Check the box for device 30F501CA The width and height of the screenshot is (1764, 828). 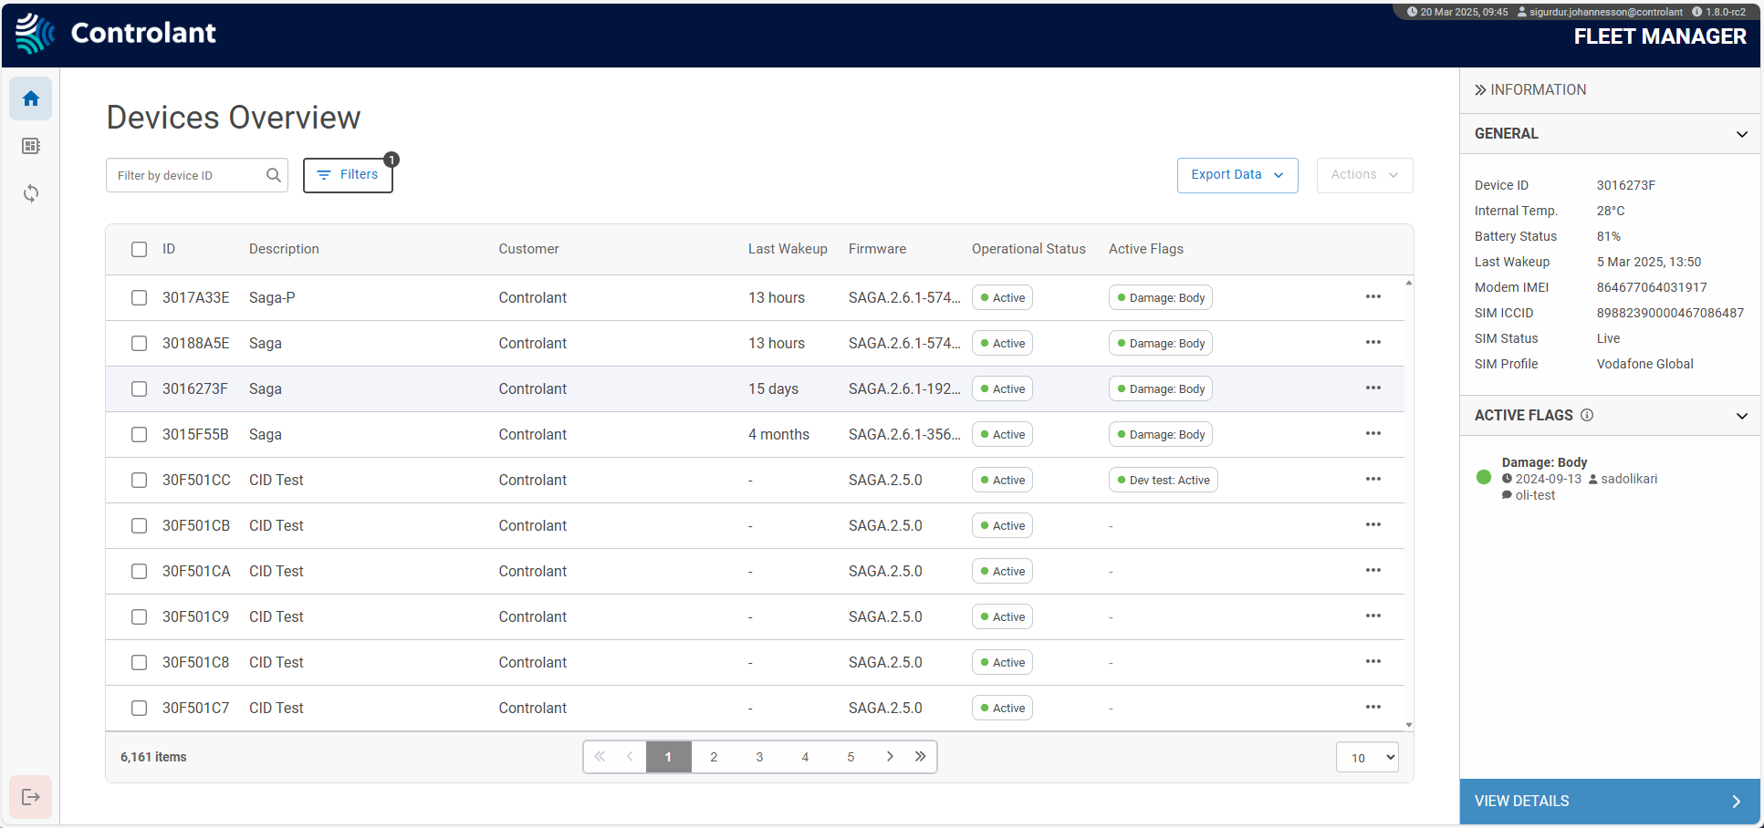(139, 571)
